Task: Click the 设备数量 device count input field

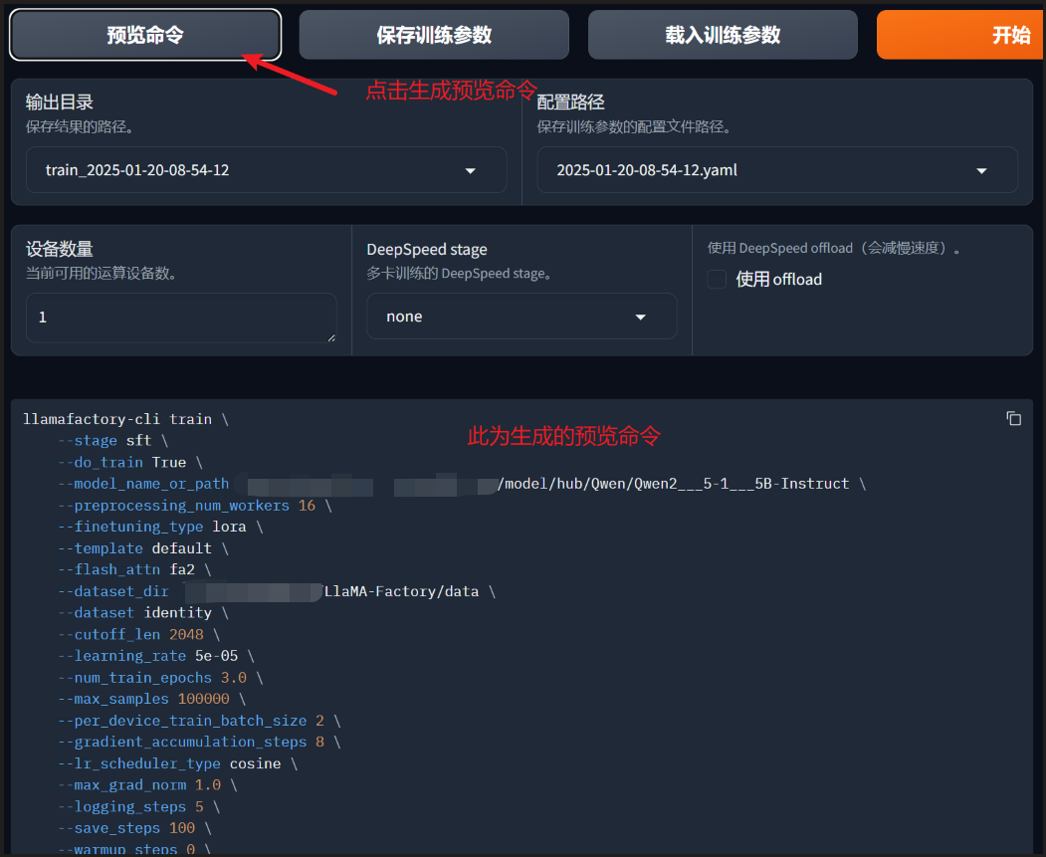Action: 181,319
